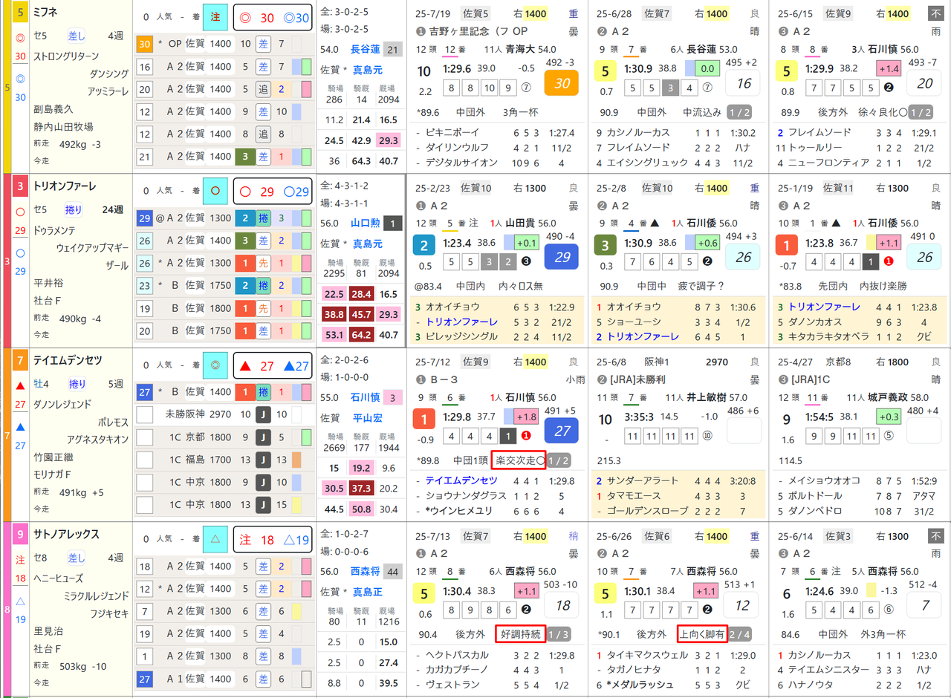Select ミフネ's past-run row marked OP 佐賀 1400

tap(224, 45)
